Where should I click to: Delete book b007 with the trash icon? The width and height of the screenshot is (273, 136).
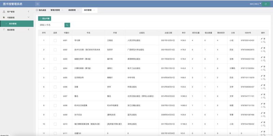(264, 95)
